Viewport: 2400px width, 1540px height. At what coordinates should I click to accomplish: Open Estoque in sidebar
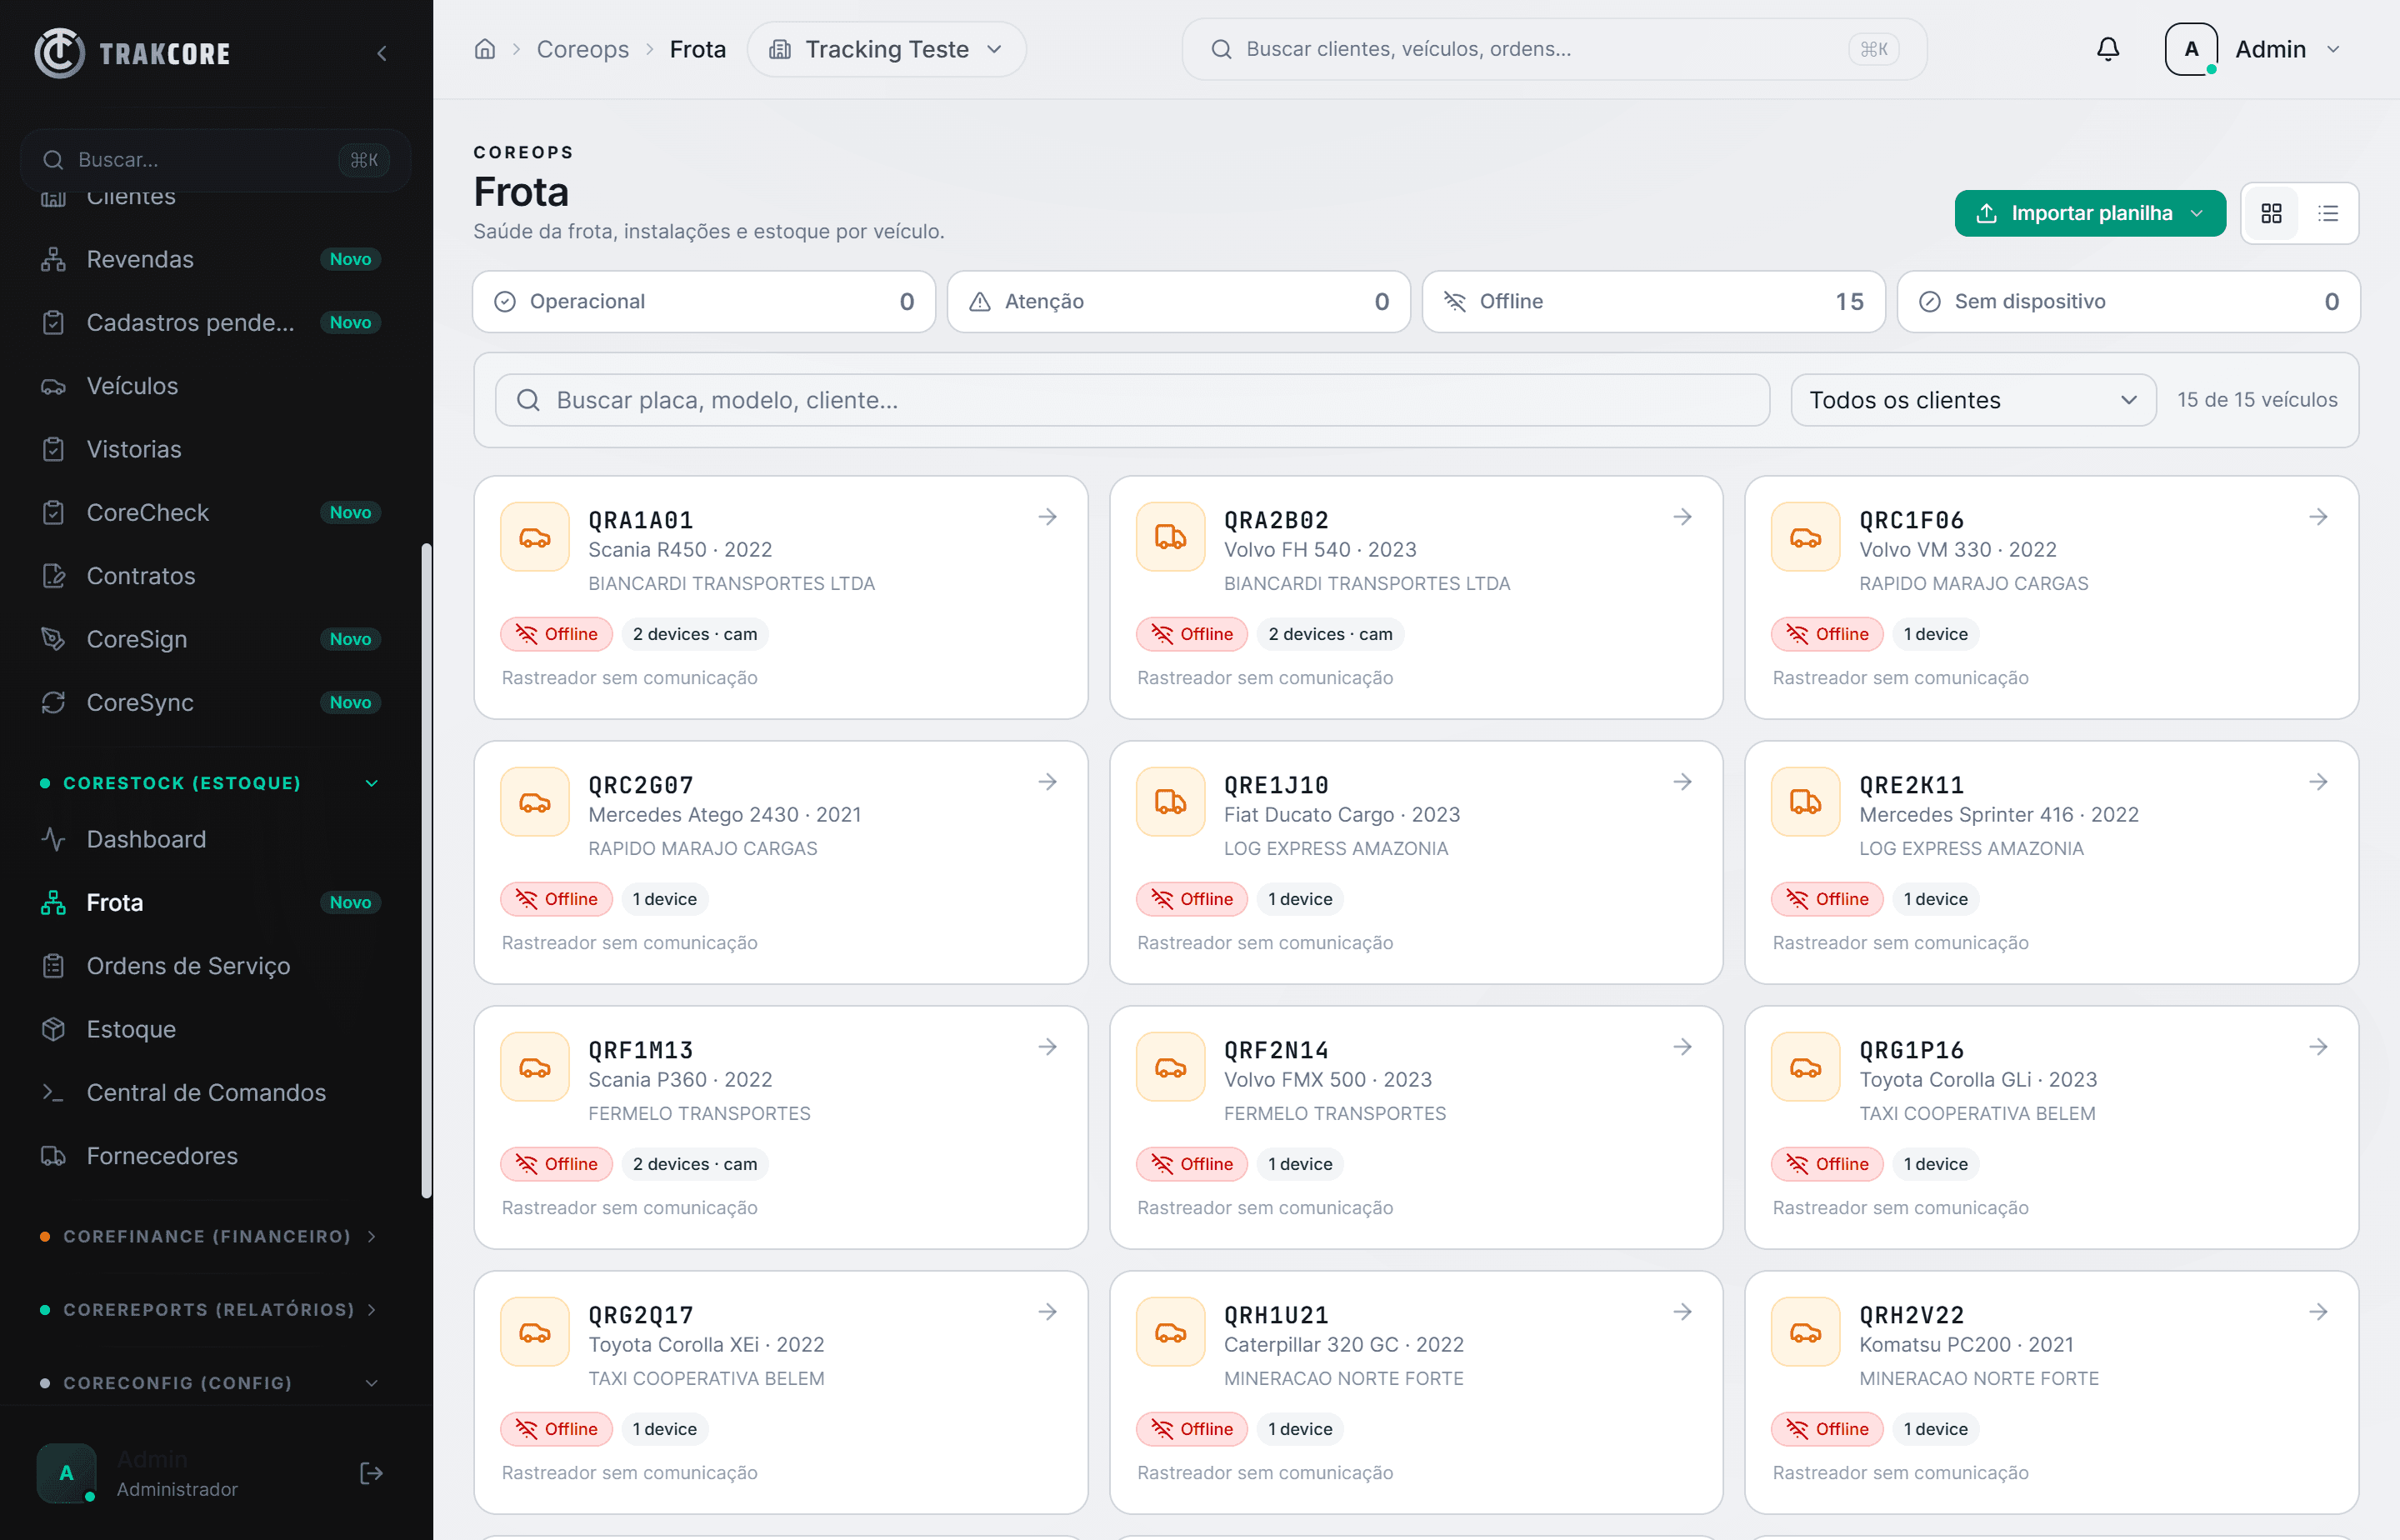[x=210, y=1029]
